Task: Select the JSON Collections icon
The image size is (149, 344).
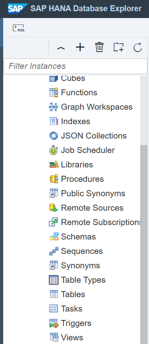Action: tap(54, 136)
